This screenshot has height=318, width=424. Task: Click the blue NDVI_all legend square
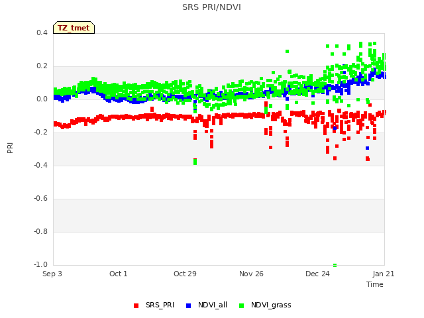click(x=188, y=305)
